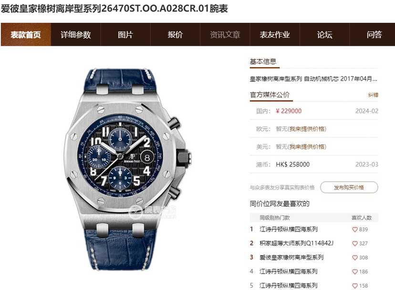Click the 纠错 correction link

click(373, 95)
